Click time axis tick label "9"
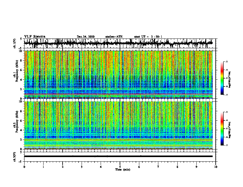The height and width of the screenshot is (187, 243). (196, 167)
